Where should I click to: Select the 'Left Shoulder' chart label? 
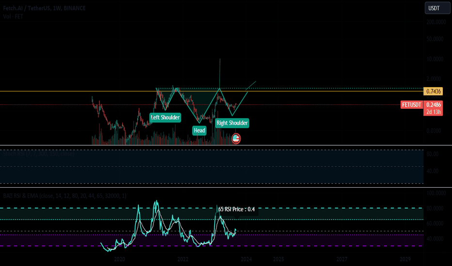click(165, 118)
